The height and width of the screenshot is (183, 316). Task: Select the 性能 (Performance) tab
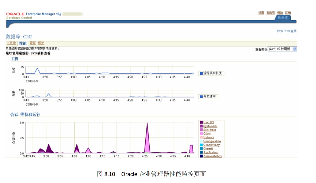[23, 43]
